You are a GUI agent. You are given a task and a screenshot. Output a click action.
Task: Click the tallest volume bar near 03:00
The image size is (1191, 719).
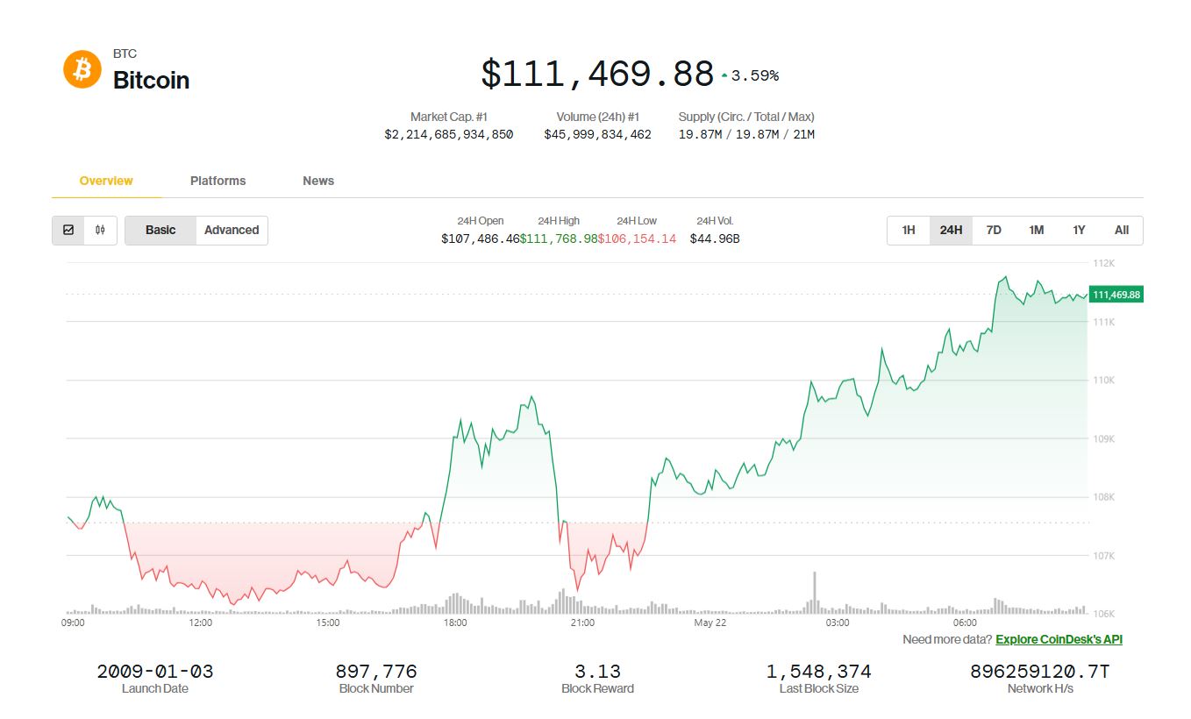[x=815, y=593]
